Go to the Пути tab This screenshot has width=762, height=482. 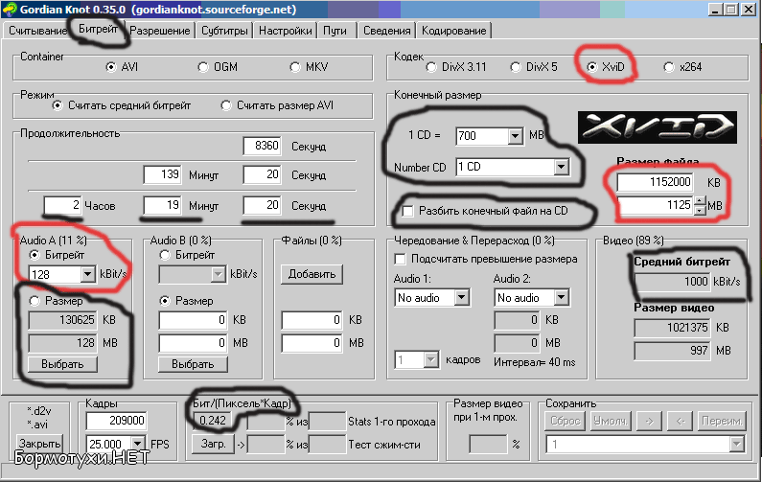point(335,31)
